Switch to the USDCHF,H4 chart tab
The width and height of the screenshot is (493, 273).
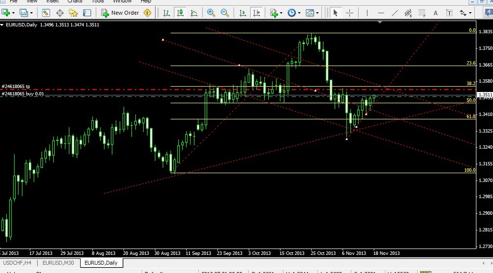point(17,263)
